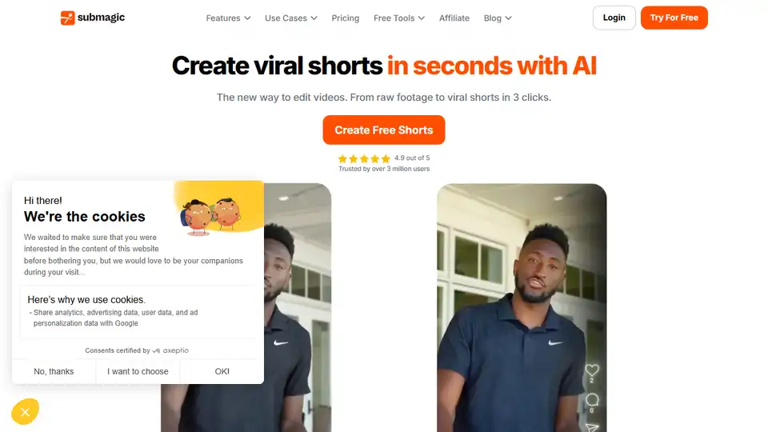Click the cookie characters illustration
The width and height of the screenshot is (768, 432).
(x=211, y=216)
